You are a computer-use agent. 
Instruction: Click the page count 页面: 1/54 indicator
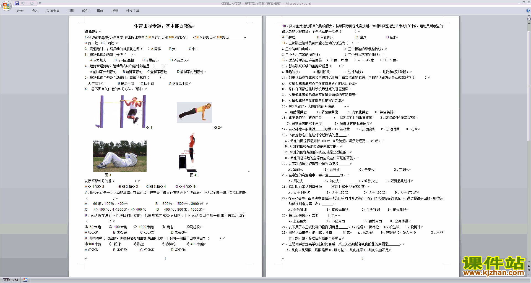[x=11, y=280]
